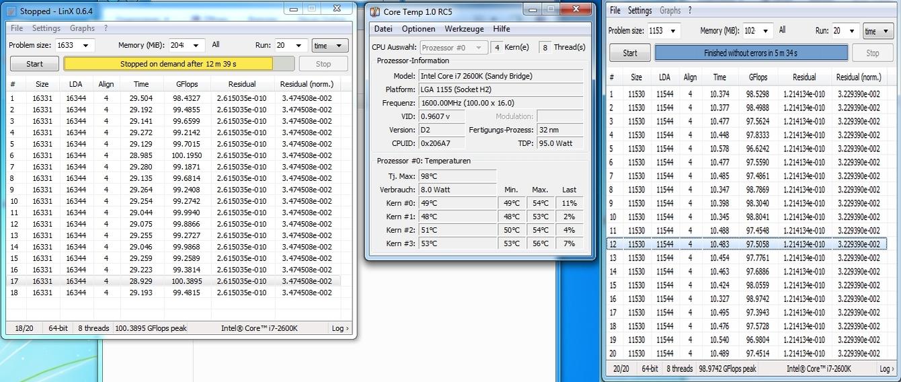Open File menu in LinX 0.6.4 window
Screen dimensions: 901x382
coord(17,28)
